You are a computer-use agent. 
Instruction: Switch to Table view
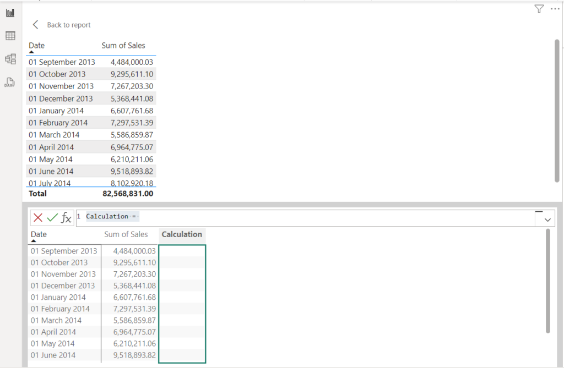(10, 35)
